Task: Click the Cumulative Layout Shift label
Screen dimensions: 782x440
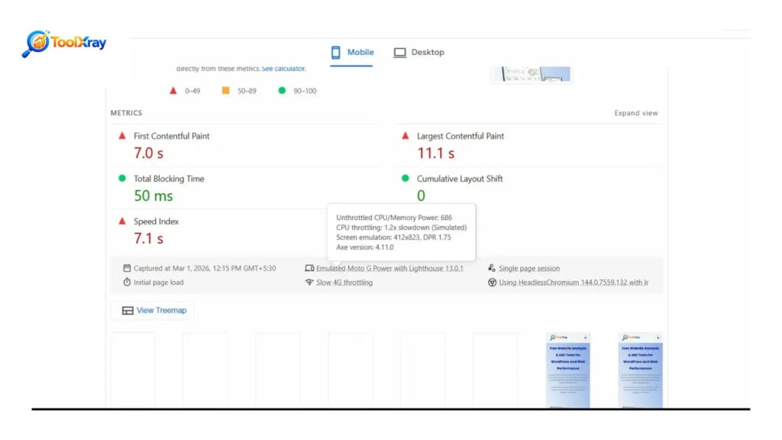Action: coord(460,179)
